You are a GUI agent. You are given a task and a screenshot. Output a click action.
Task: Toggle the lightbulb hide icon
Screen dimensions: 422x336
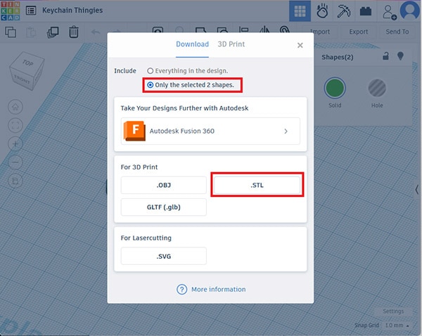coord(400,56)
